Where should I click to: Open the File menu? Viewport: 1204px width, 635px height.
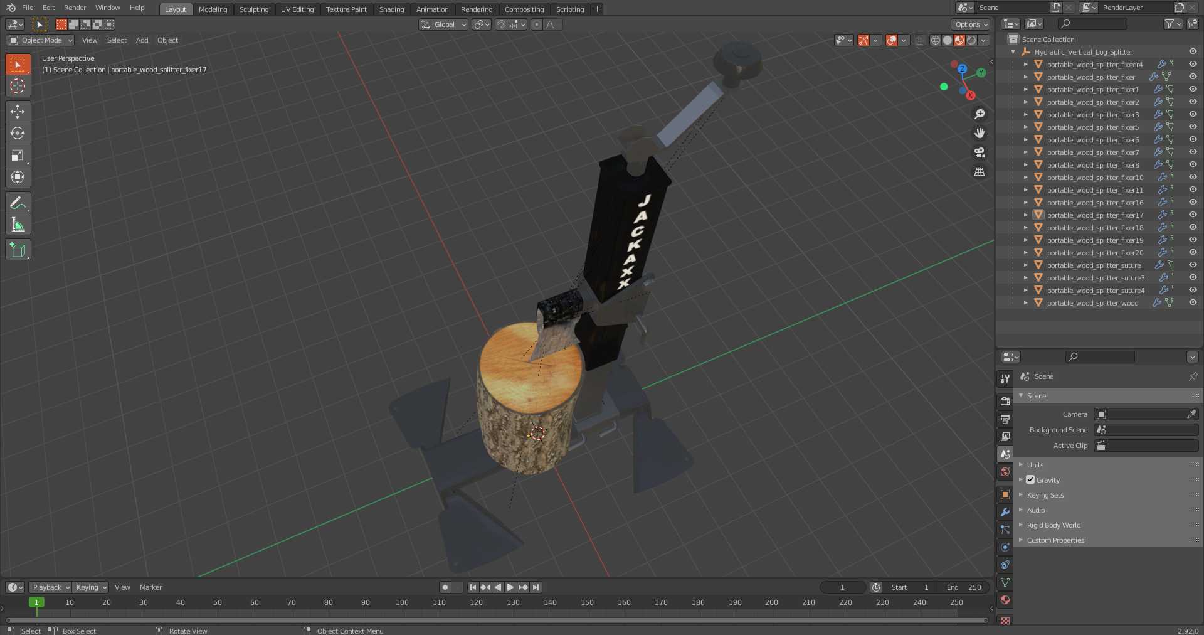[28, 8]
